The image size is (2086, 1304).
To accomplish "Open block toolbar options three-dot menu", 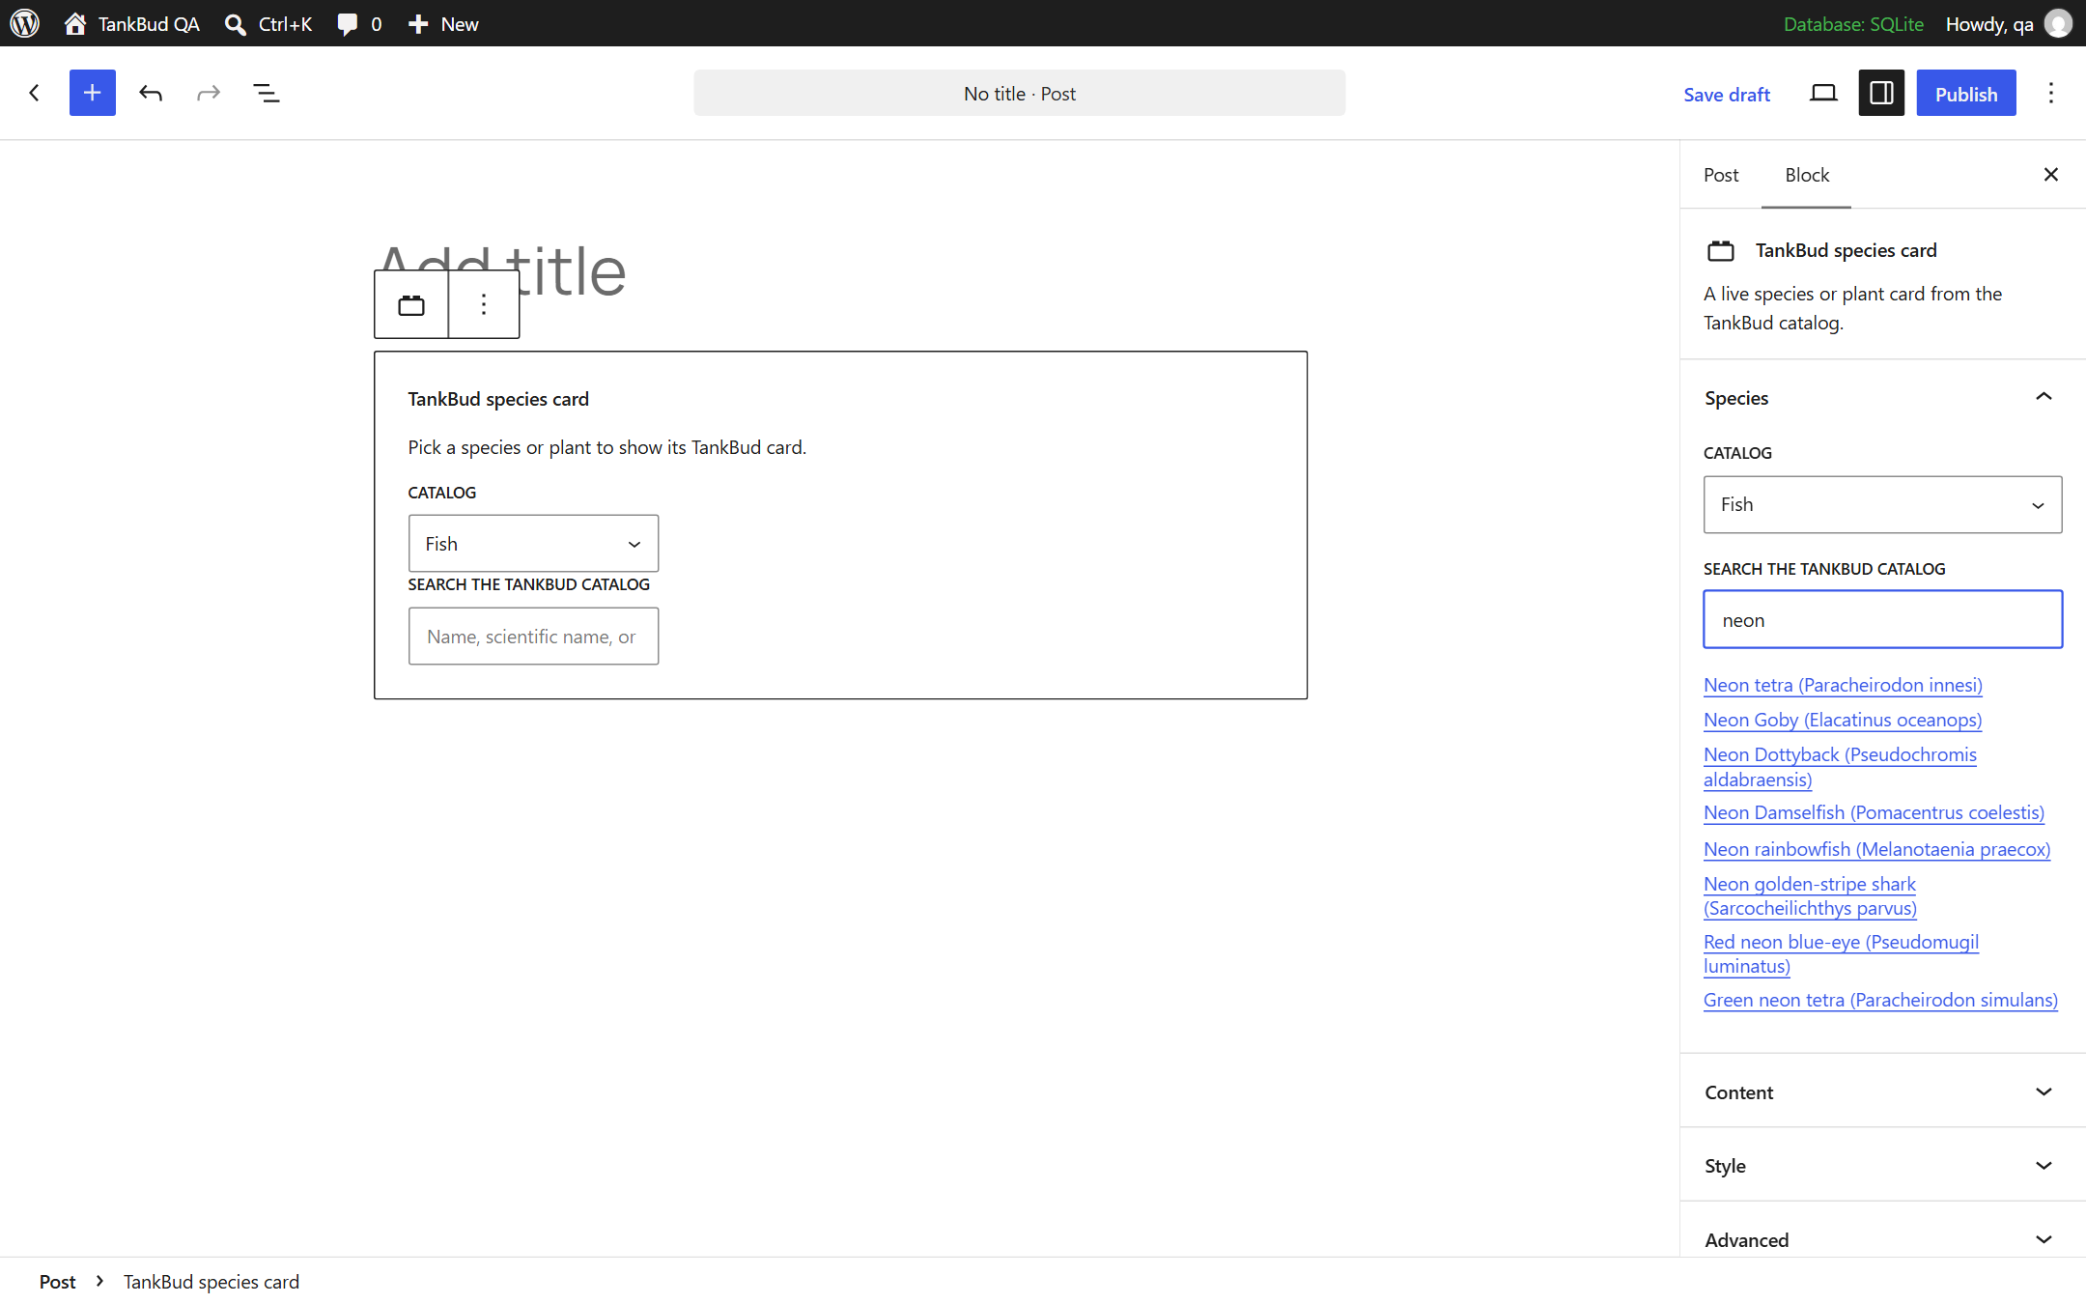I will click(x=484, y=305).
